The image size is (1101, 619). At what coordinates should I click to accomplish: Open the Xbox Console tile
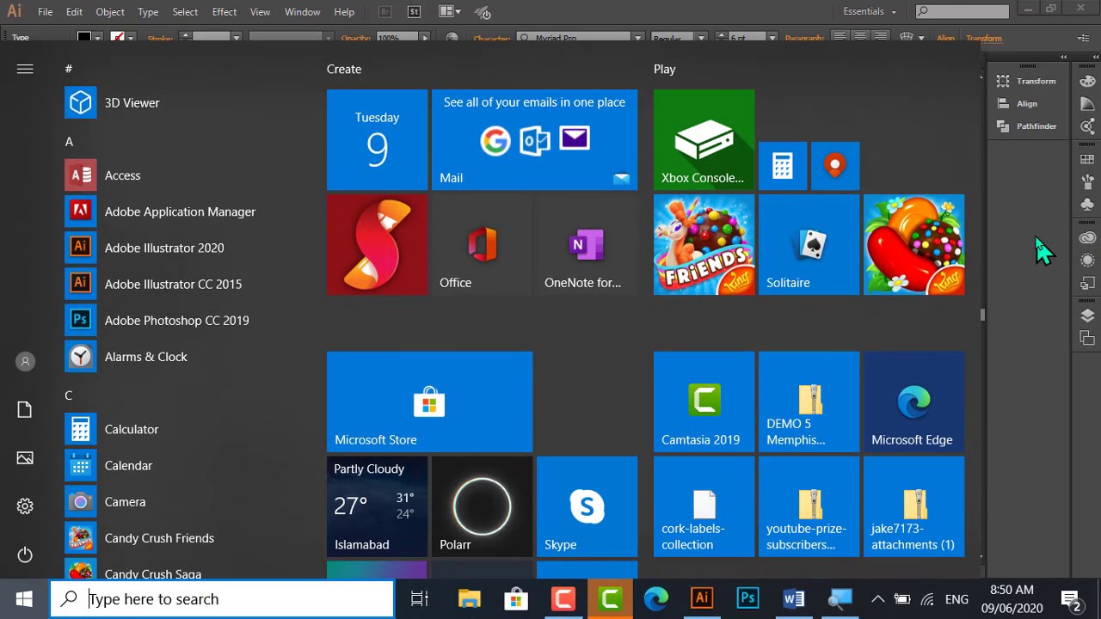704,139
